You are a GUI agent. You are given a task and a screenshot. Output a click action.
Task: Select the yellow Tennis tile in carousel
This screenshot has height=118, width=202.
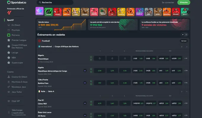pyautogui.click(x=76, y=12)
